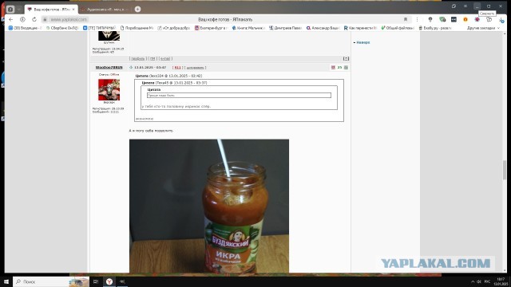
Task: Open the Windows Start menu
Action: pos(6,281)
